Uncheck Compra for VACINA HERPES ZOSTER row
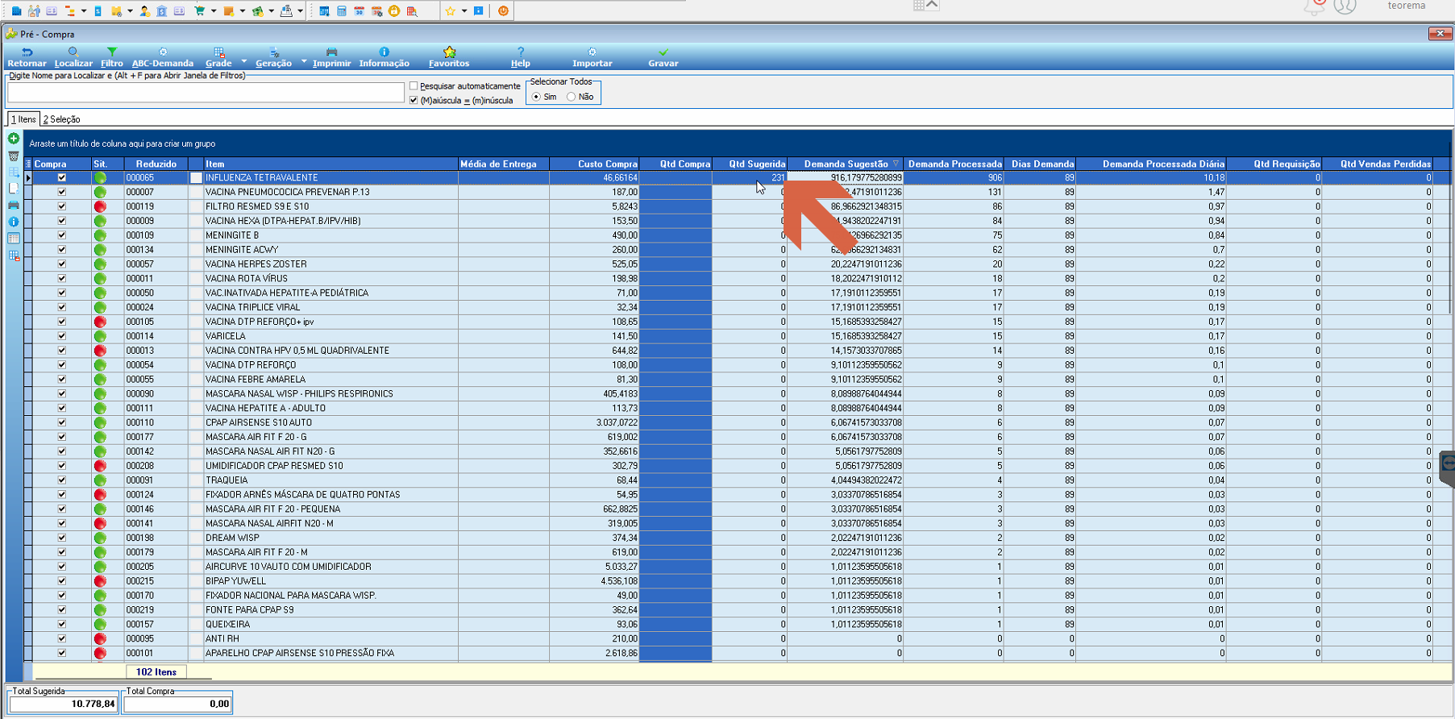Viewport: 1455px width, 719px height. (62, 264)
